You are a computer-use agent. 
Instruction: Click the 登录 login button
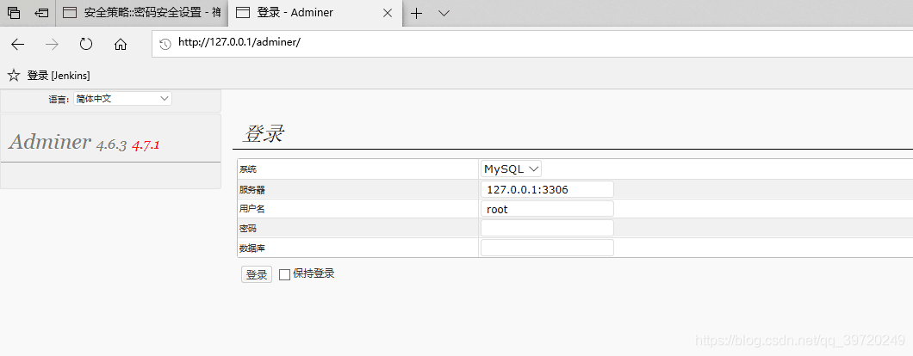point(256,274)
